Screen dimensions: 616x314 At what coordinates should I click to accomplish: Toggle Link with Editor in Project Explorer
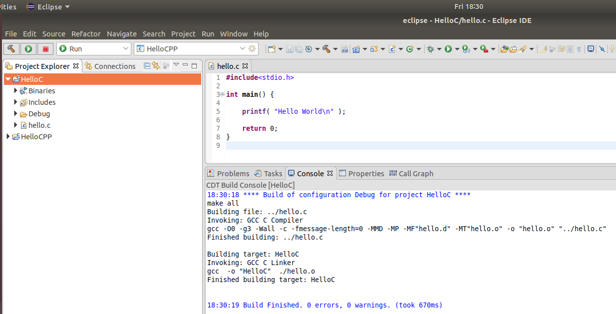pyautogui.click(x=155, y=65)
